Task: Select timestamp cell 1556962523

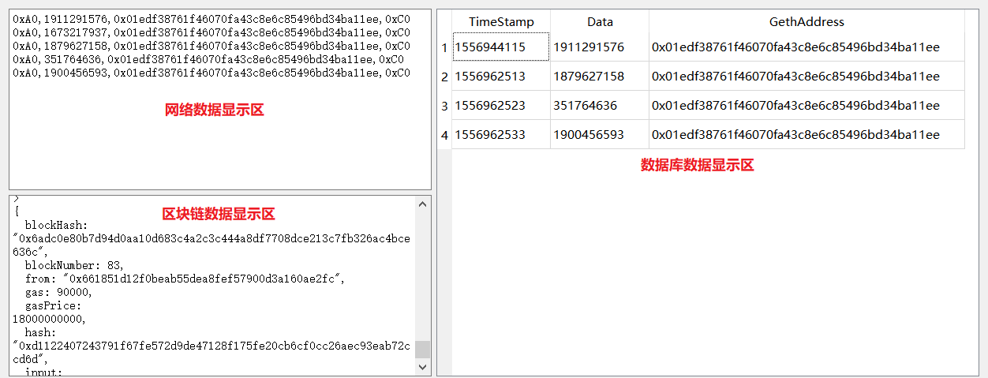Action: tap(501, 106)
